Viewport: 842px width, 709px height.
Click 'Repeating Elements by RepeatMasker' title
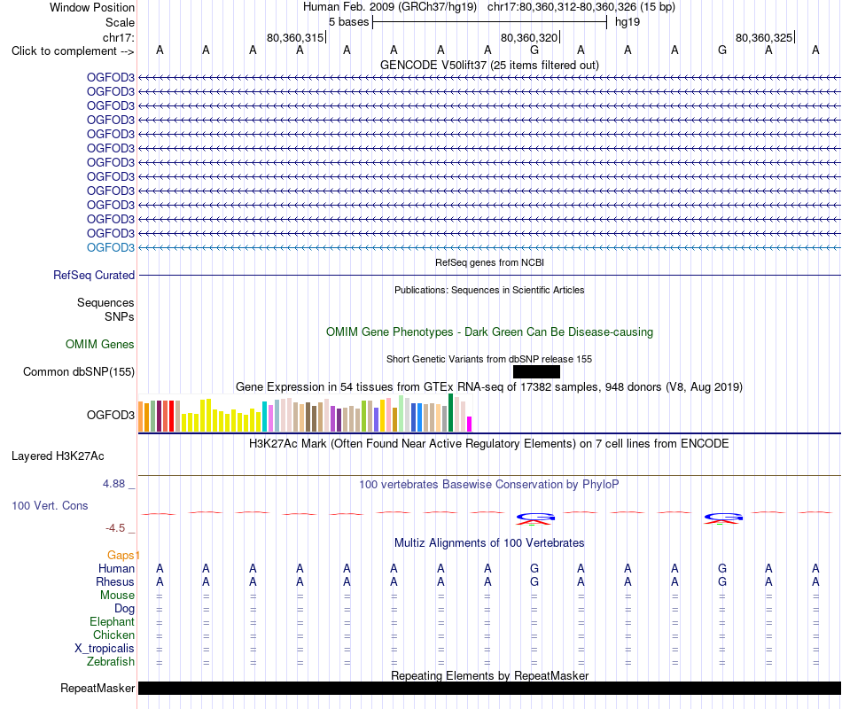click(489, 675)
